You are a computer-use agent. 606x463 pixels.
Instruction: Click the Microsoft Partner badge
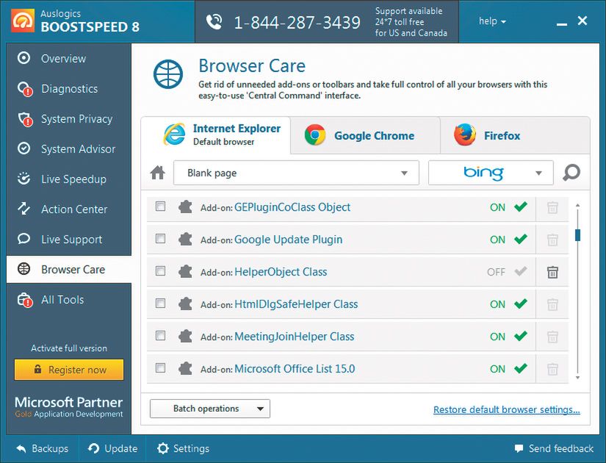click(69, 407)
